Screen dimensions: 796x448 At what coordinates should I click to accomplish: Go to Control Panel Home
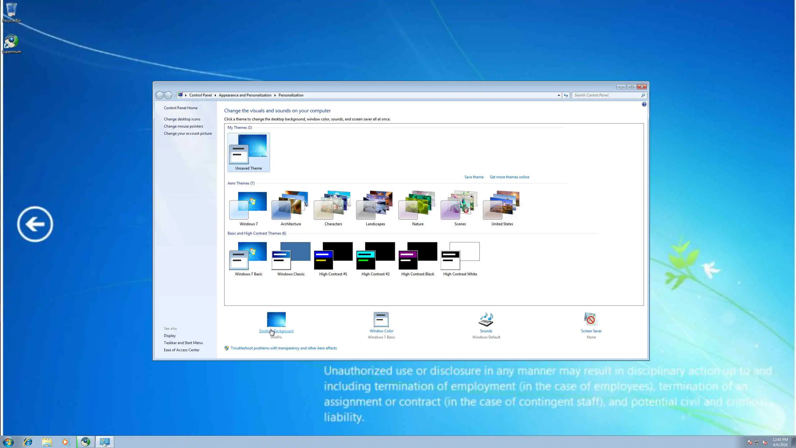pos(180,108)
